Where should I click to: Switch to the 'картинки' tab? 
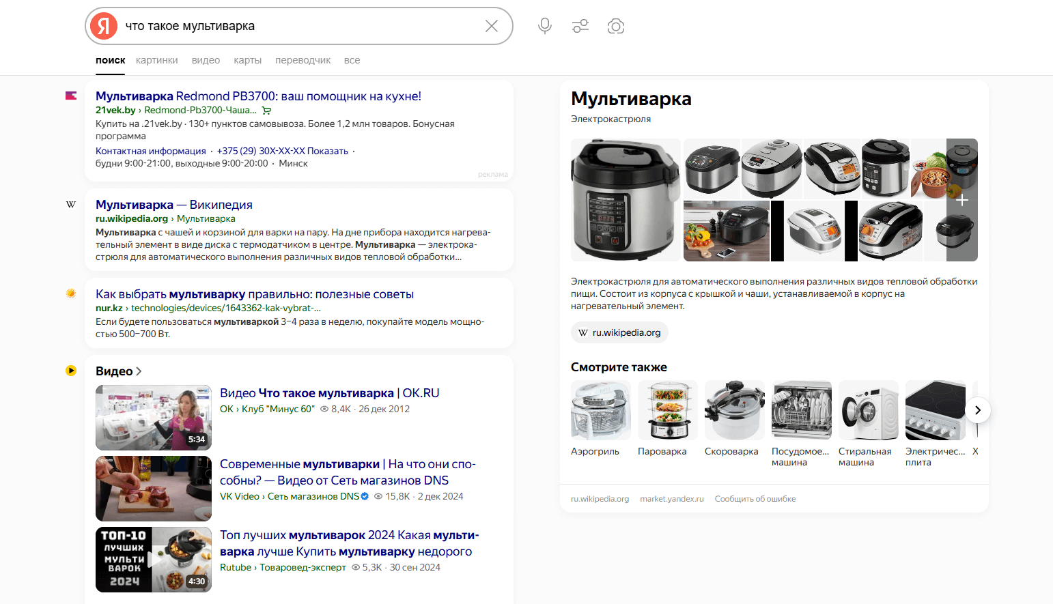click(x=157, y=60)
